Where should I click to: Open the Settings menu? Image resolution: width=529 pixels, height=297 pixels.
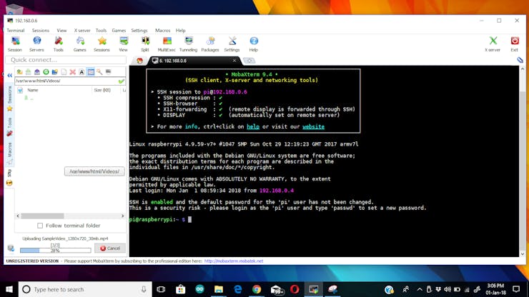click(139, 30)
